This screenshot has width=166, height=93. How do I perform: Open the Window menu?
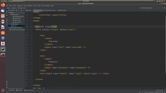[x=47, y=6]
